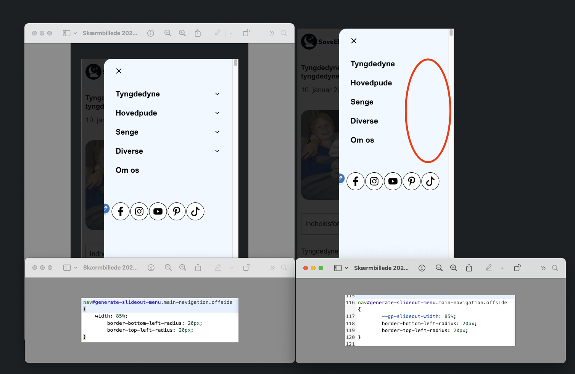575x374 pixels.
Task: Close the slideout menu in the left screenshot
Action: 119,71
